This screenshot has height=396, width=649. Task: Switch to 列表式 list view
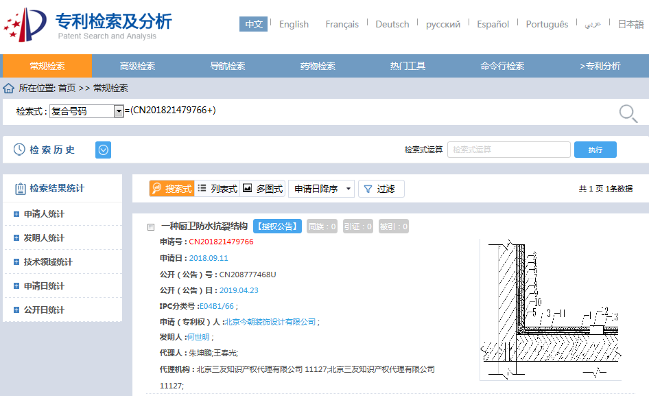tap(217, 189)
